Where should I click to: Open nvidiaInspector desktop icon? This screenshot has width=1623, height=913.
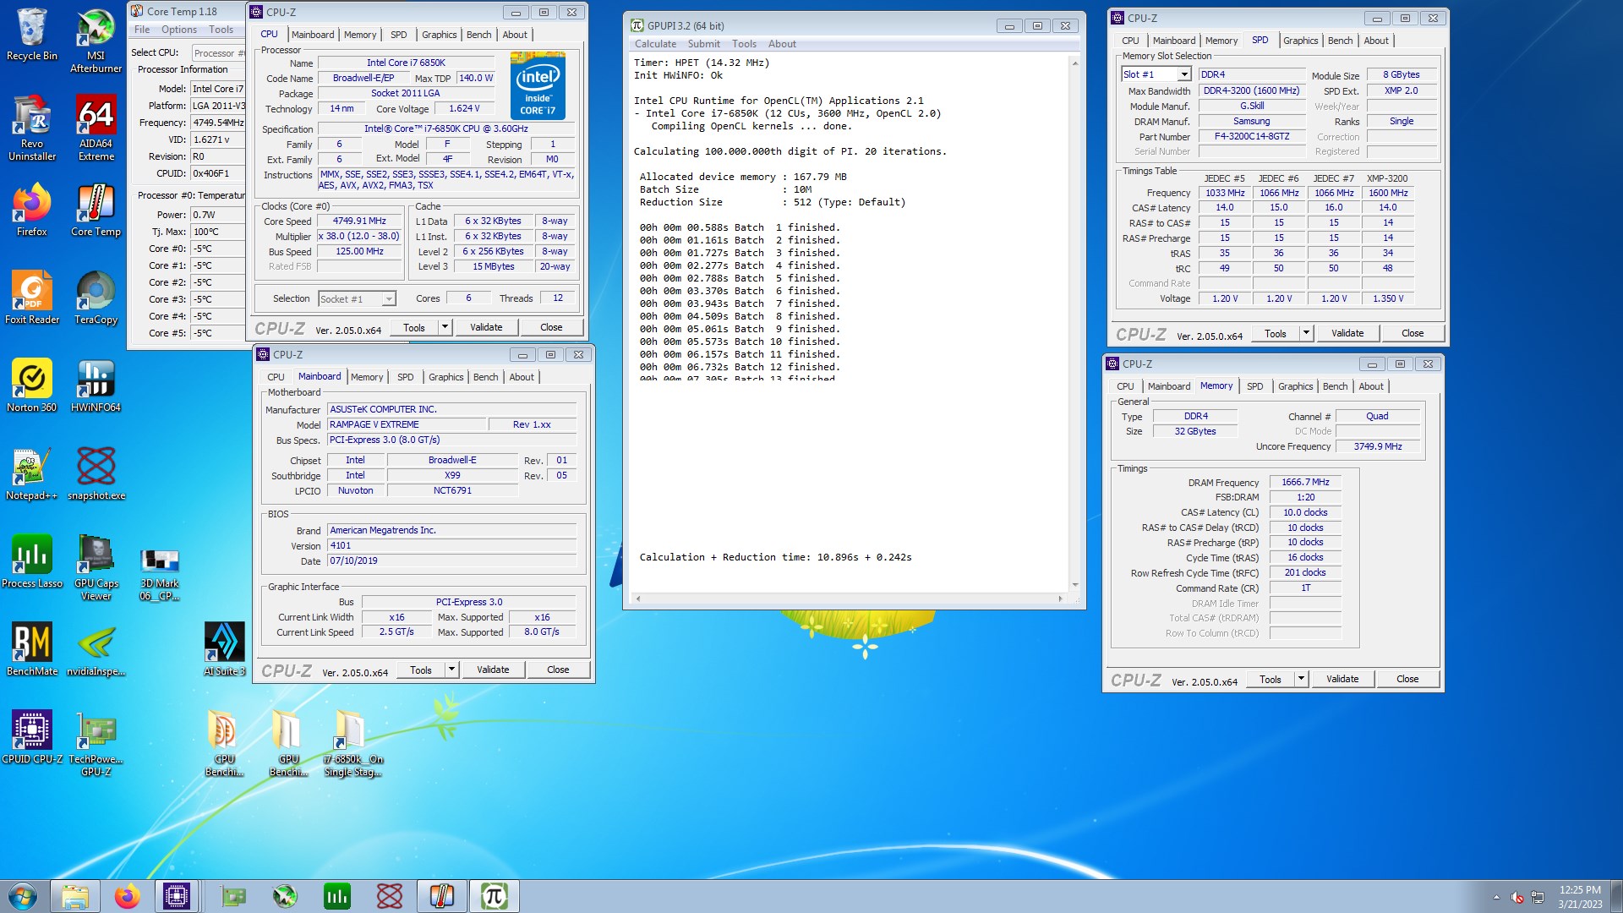96,649
